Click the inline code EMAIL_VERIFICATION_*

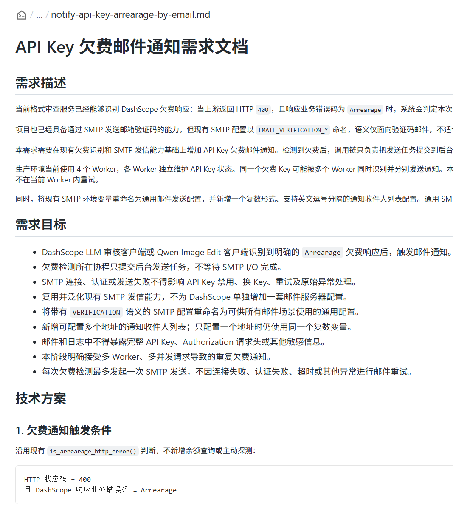point(293,130)
